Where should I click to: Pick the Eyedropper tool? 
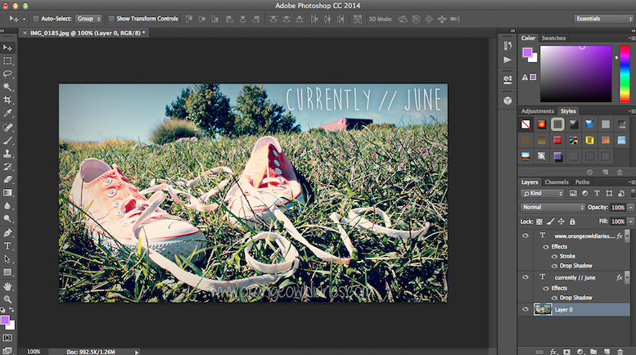pos(8,113)
